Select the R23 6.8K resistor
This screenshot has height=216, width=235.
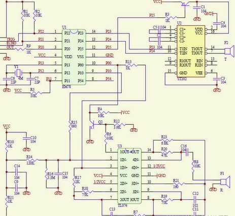point(167,140)
